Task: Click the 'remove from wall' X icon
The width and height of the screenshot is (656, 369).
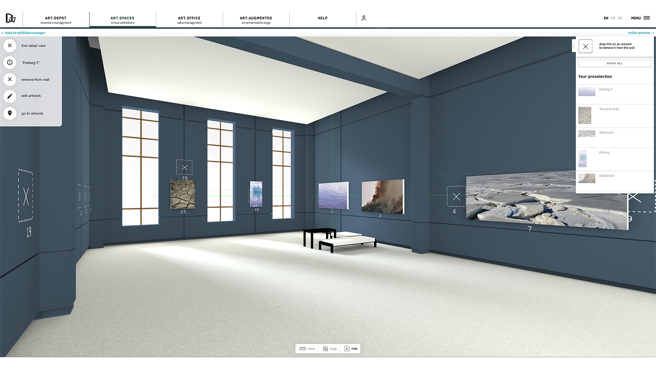Action: [10, 79]
